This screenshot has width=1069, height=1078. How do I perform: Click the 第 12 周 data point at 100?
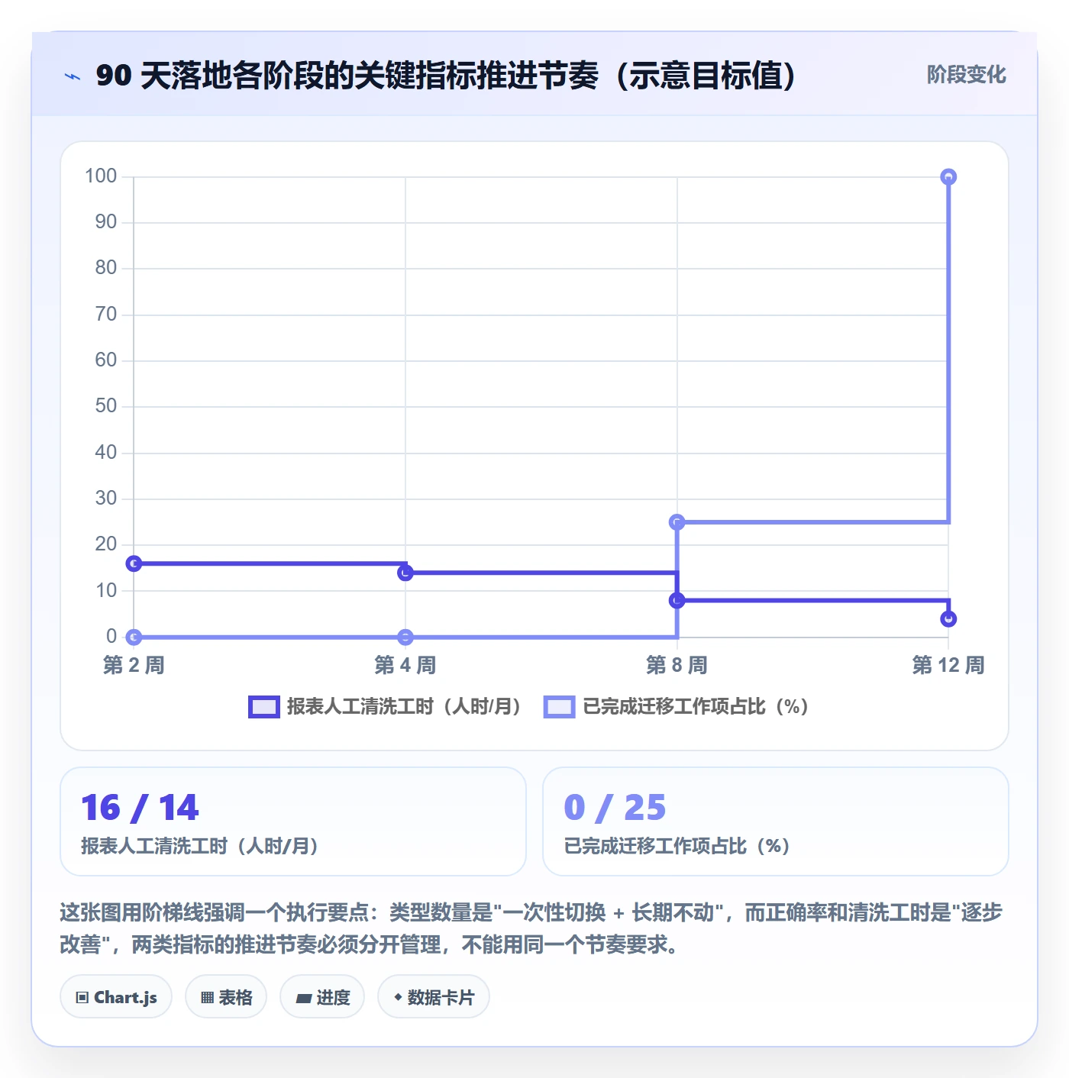coord(948,177)
